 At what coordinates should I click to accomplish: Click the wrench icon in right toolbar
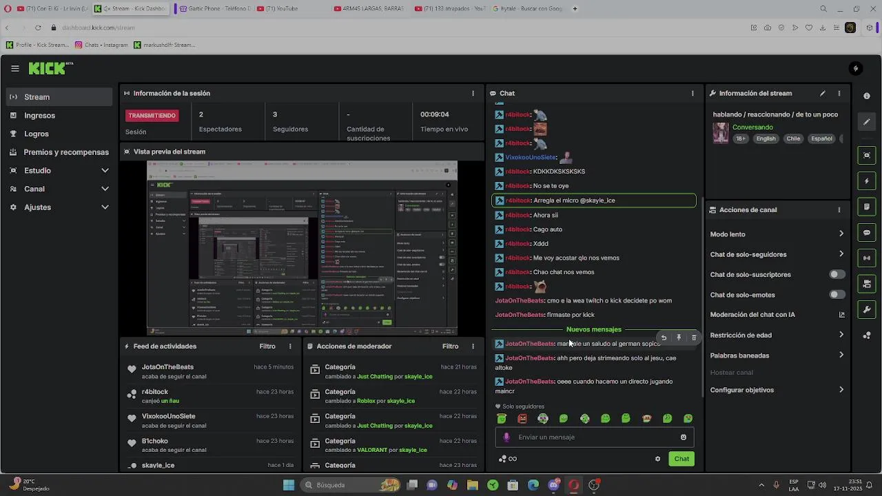pyautogui.click(x=867, y=309)
